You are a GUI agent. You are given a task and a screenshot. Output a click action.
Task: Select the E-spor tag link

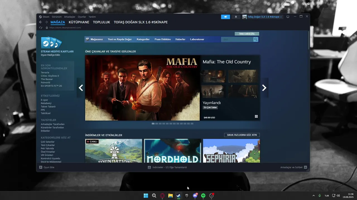coord(44,100)
